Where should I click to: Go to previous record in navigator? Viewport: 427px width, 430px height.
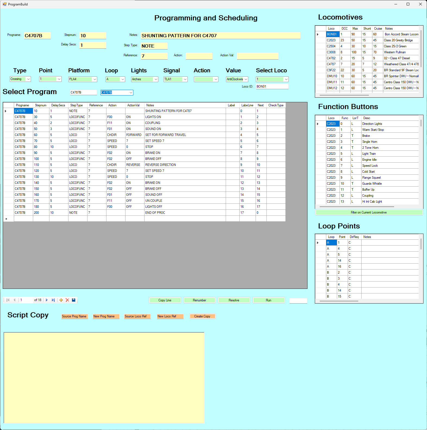click(x=14, y=300)
